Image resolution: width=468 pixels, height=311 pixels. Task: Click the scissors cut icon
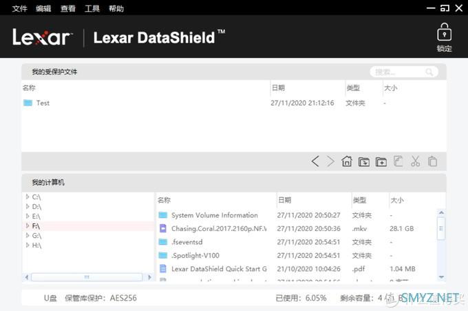coord(415,161)
